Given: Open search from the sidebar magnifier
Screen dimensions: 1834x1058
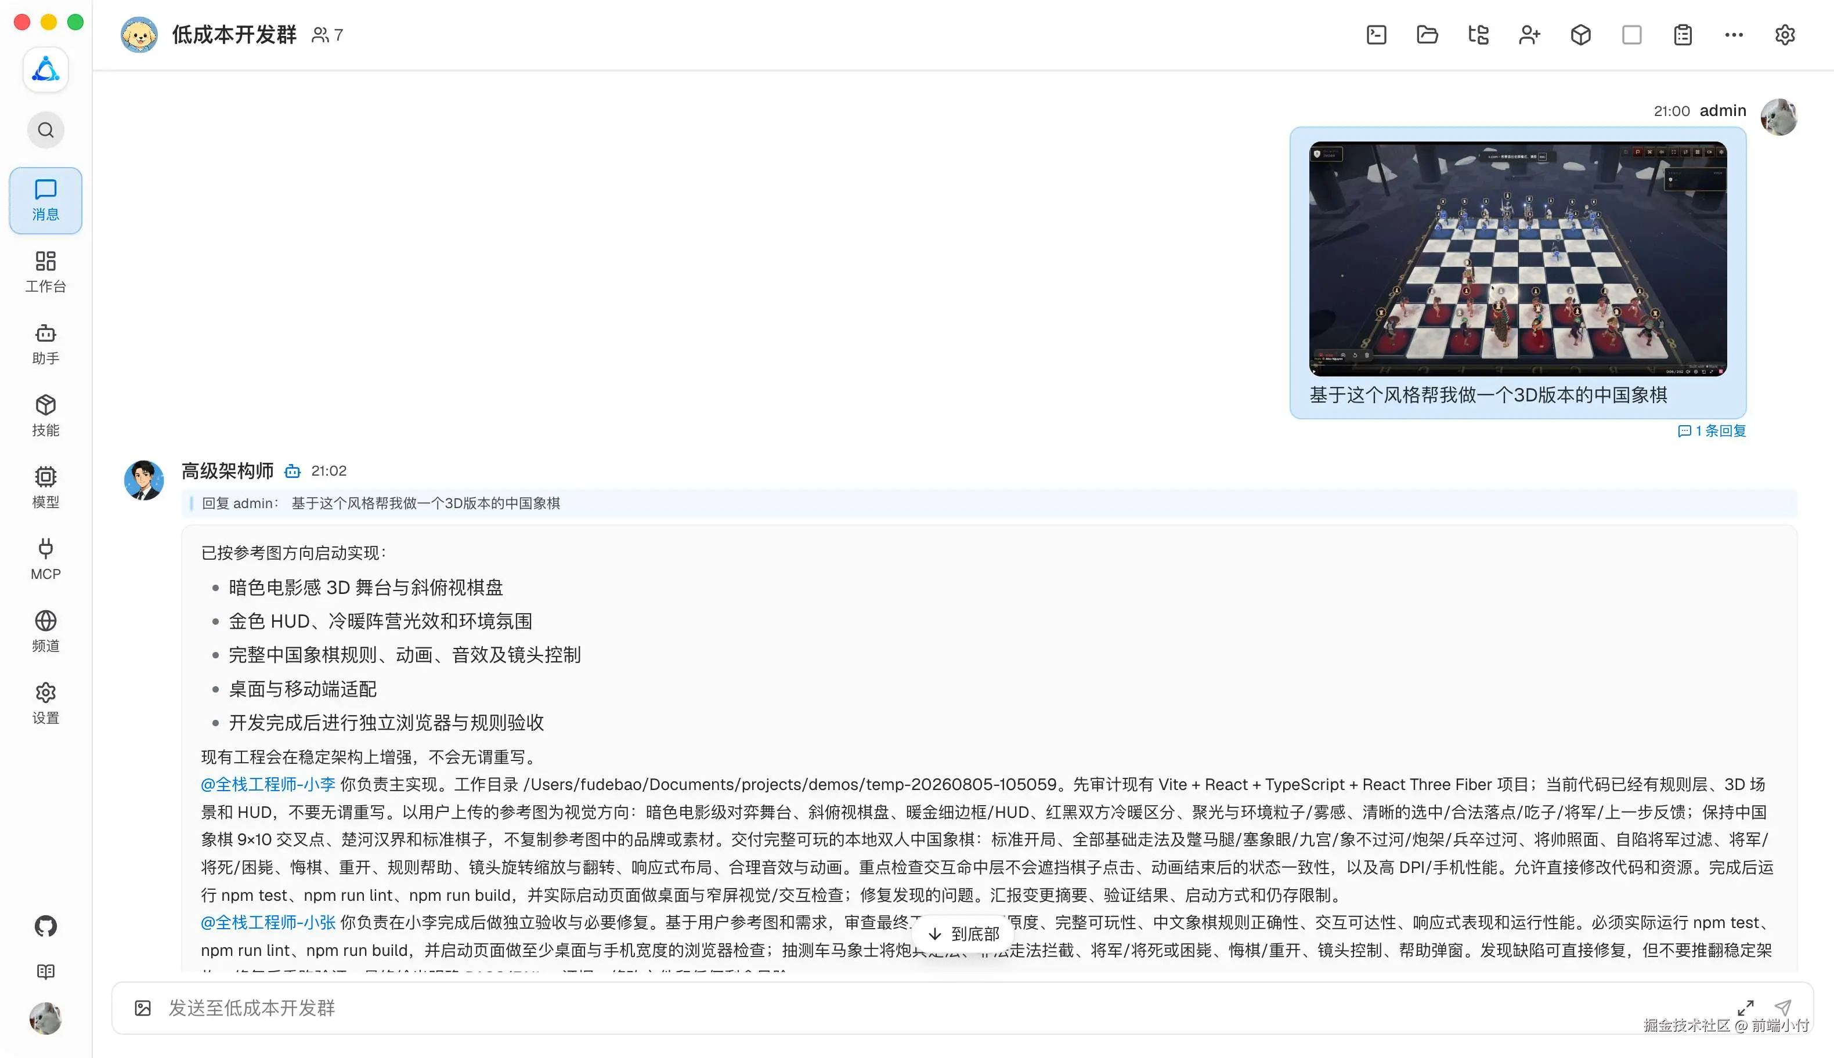Looking at the screenshot, I should (x=46, y=130).
